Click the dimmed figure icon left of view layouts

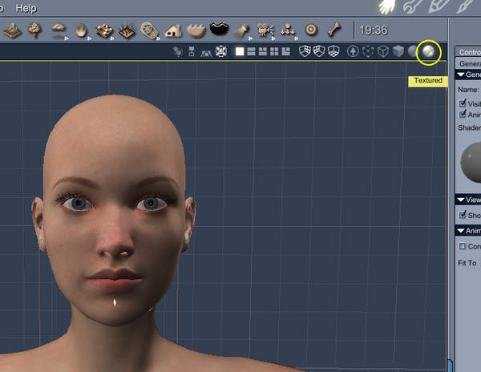178,51
